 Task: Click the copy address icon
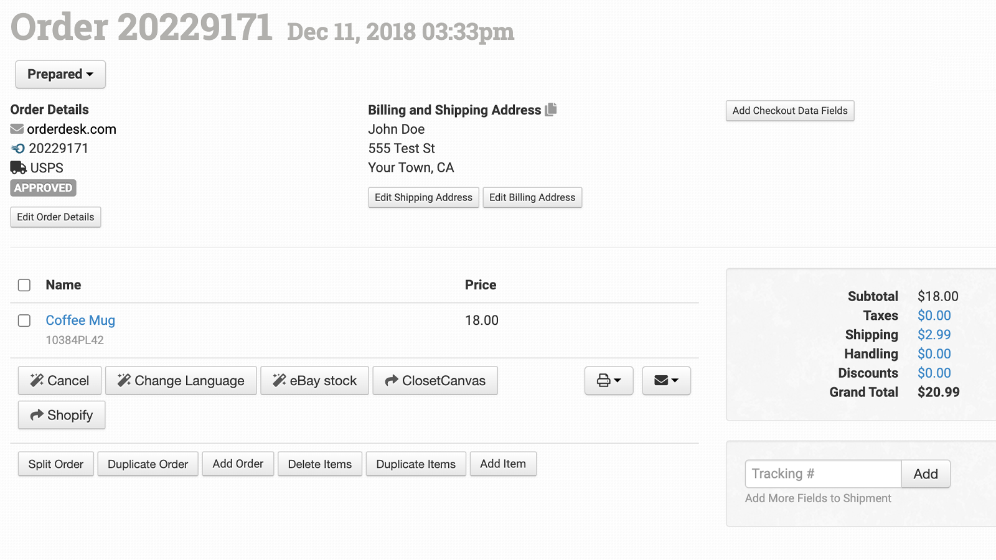click(551, 110)
